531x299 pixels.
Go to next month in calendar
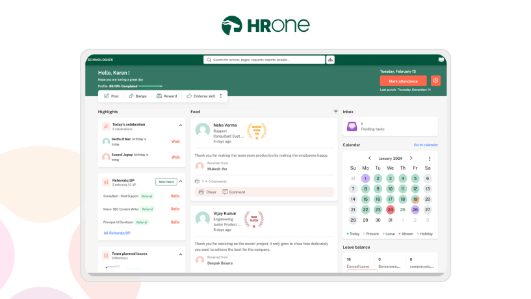(411, 158)
